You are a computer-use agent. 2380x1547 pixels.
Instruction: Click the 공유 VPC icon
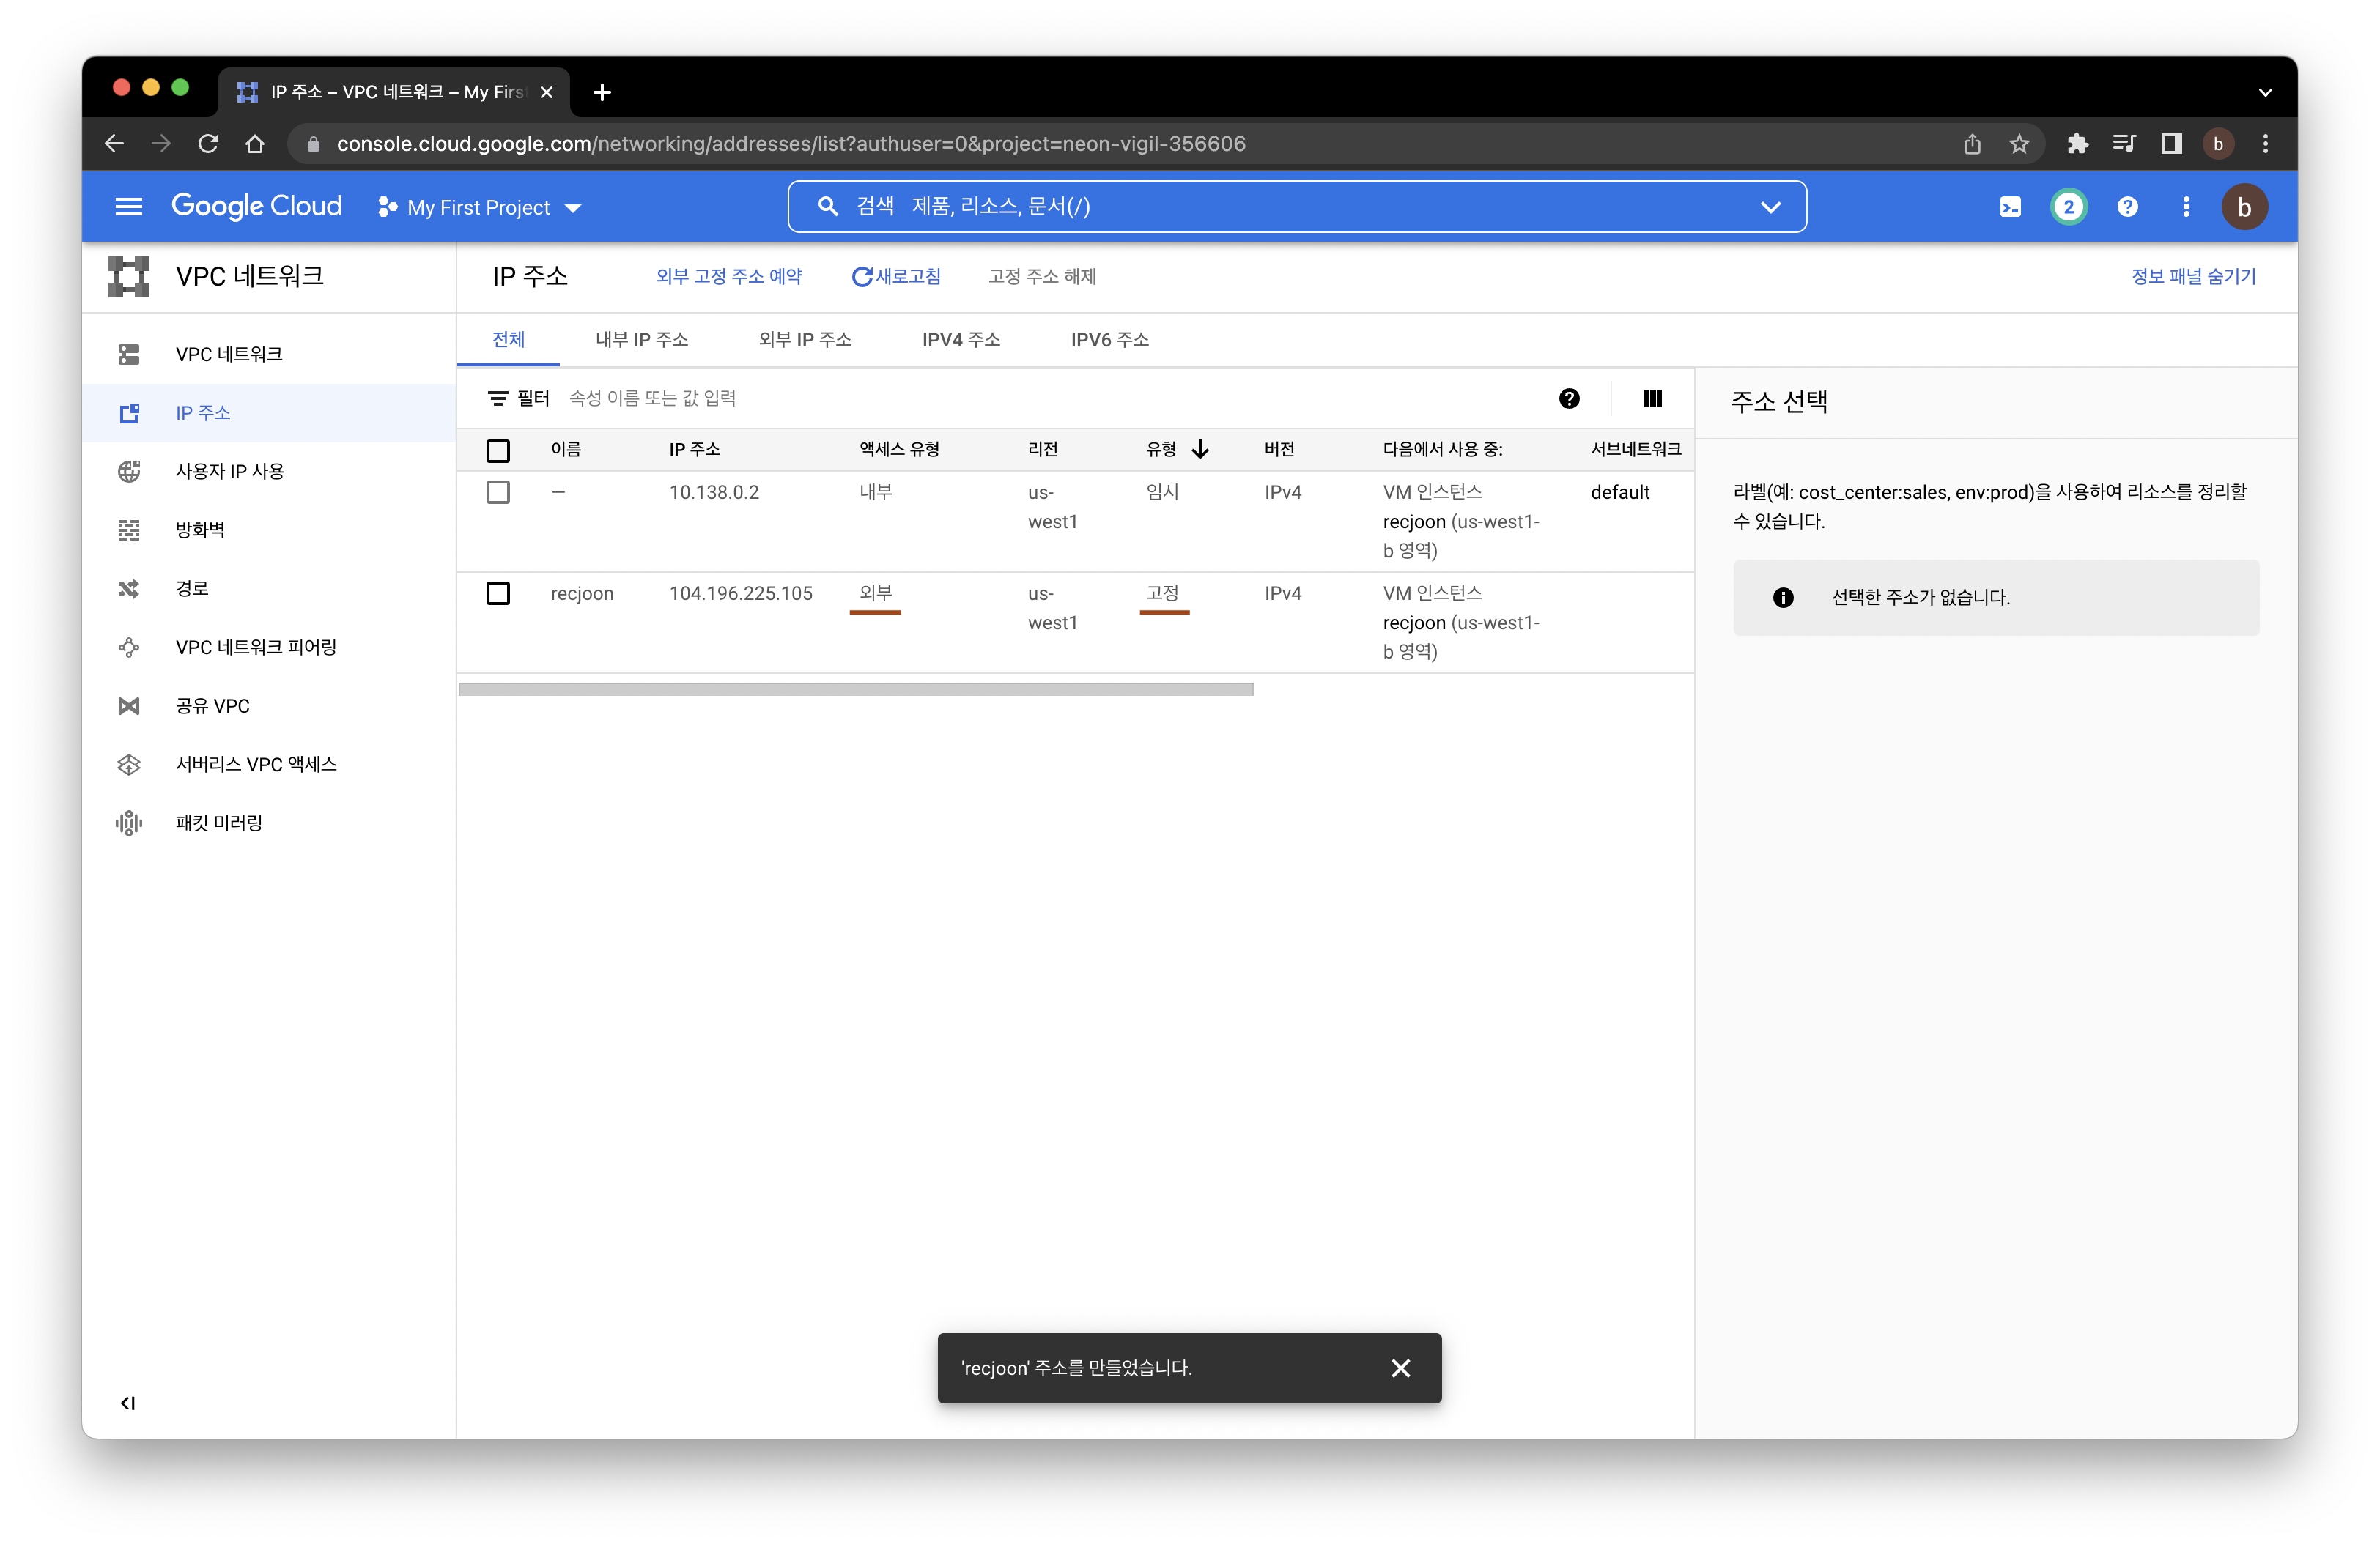128,705
